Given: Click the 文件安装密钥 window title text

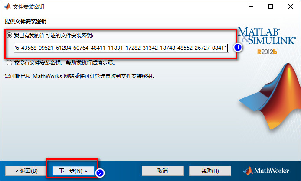Looking at the screenshot, I should (x=29, y=7).
